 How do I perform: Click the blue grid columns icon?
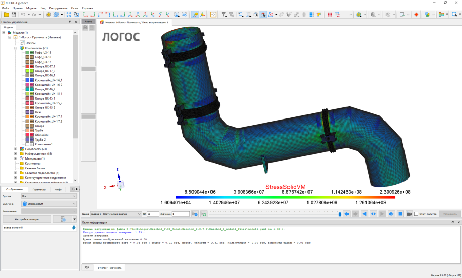312,14
